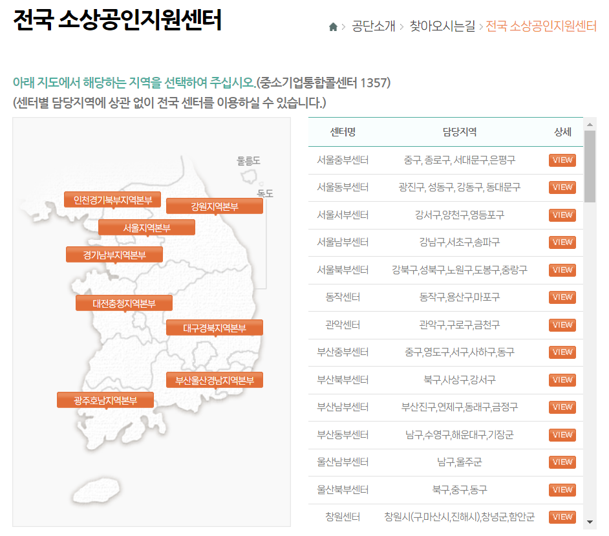The image size is (609, 536).
Task: Open 전국 소상공인지원센터 breadcrumb link
Action: [541, 27]
